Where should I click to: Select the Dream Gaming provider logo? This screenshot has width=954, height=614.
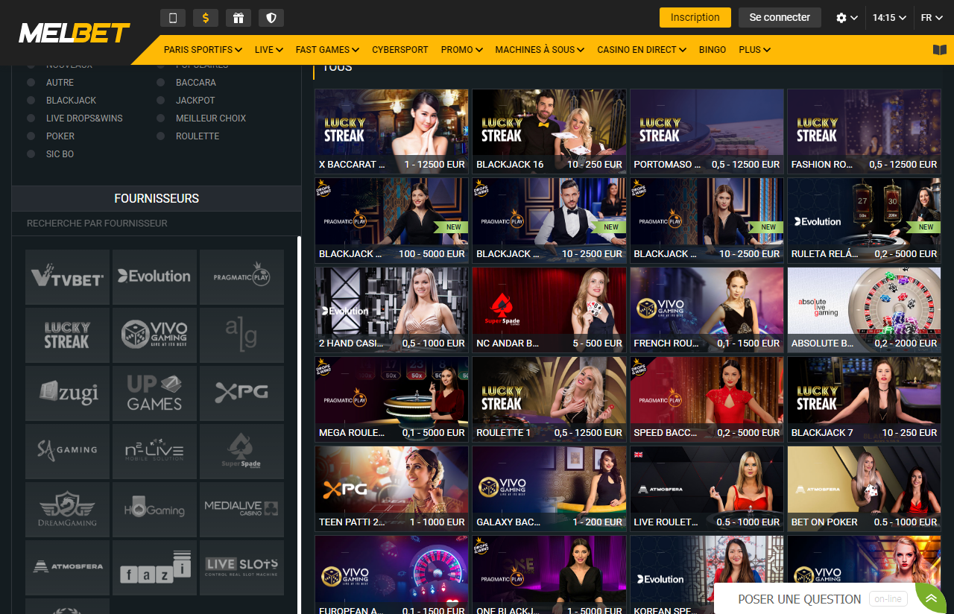pyautogui.click(x=68, y=510)
